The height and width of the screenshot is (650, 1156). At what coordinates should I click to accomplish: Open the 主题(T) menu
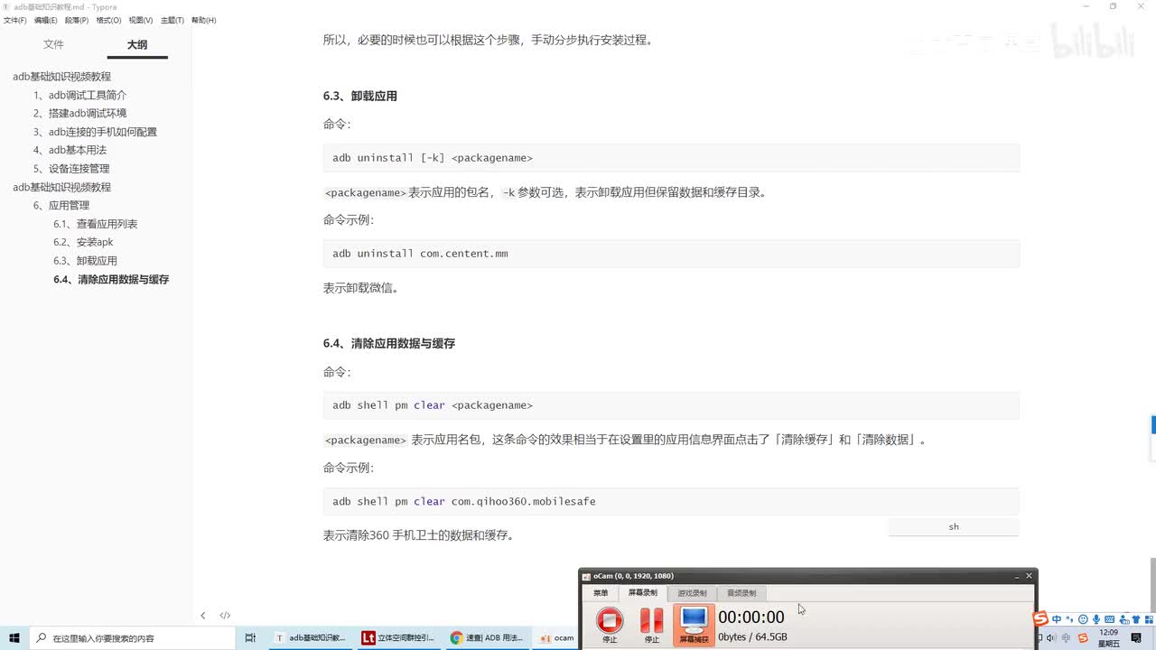coord(172,20)
